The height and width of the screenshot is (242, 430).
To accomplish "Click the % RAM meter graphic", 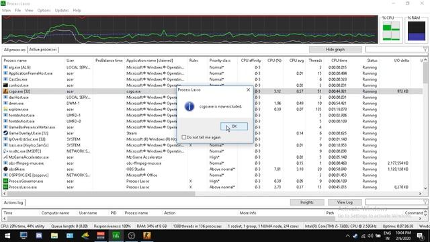I will point(417,32).
